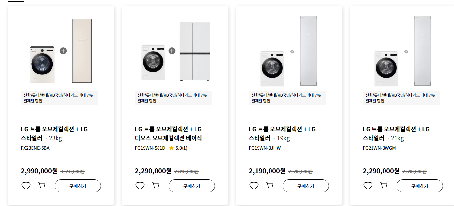
Task: Click the card discount banner on first product
Action: pyautogui.click(x=59, y=98)
